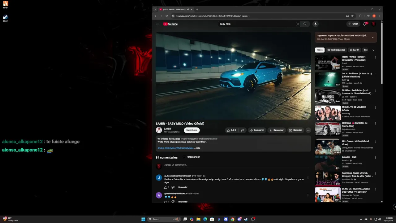Open '28 Lider - Realidades' video title

(x=357, y=92)
